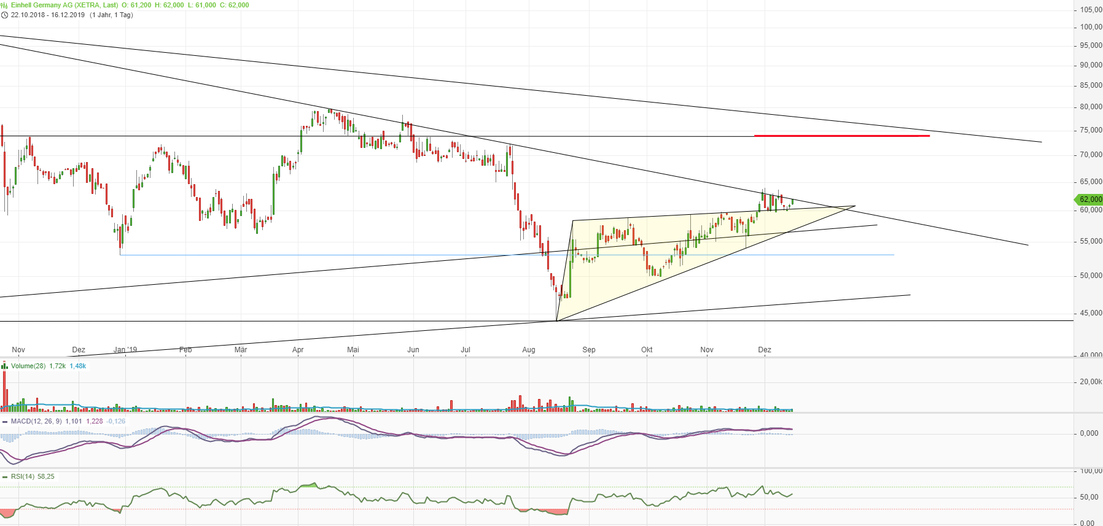
Task: Click the Dez label near chart end
Action: [765, 350]
